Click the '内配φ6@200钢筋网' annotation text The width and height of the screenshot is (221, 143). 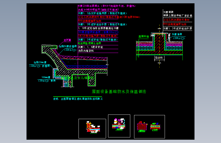pos(99,10)
